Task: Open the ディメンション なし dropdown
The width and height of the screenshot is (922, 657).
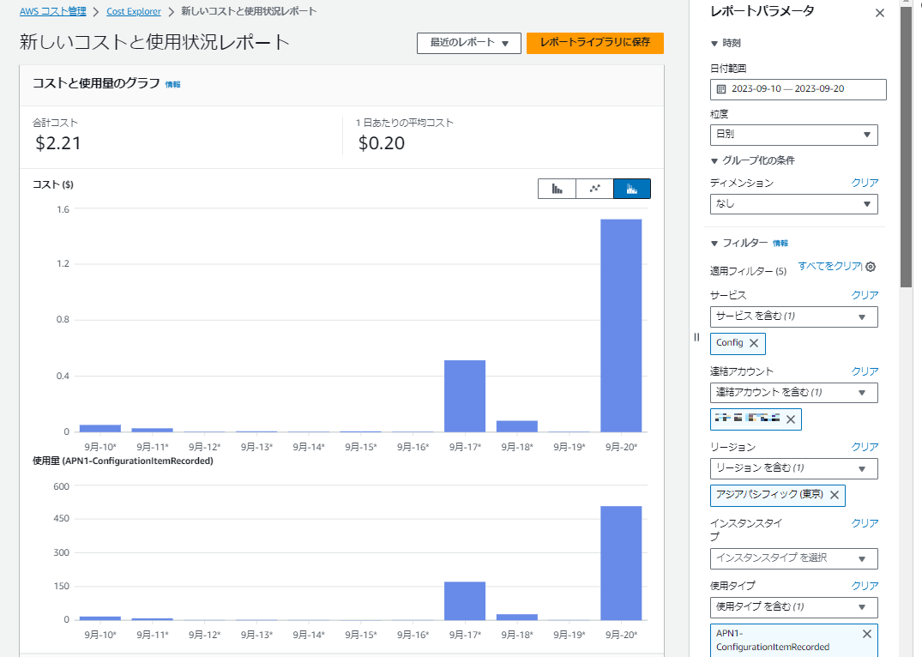Action: click(794, 204)
